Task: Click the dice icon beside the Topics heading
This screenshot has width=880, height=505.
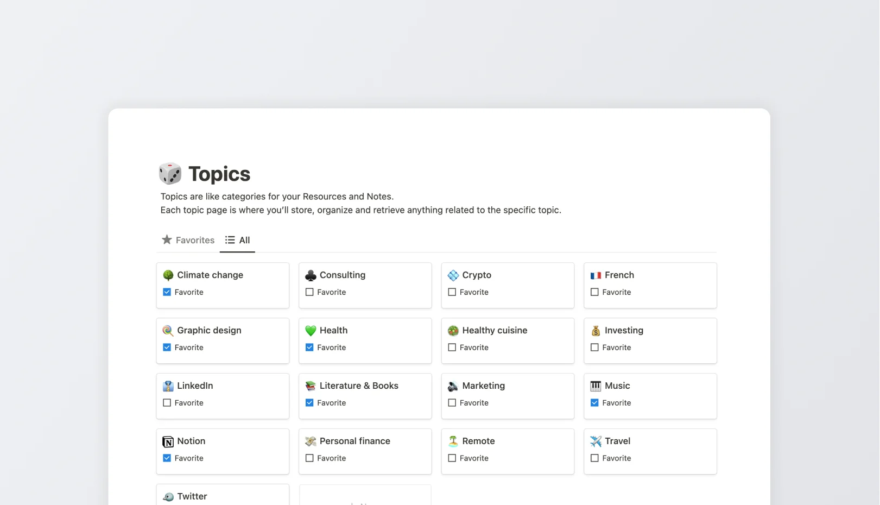Action: coord(169,173)
